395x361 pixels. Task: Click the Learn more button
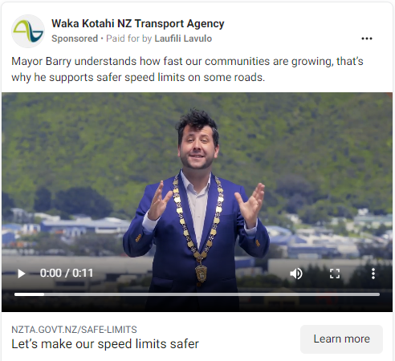pos(341,339)
